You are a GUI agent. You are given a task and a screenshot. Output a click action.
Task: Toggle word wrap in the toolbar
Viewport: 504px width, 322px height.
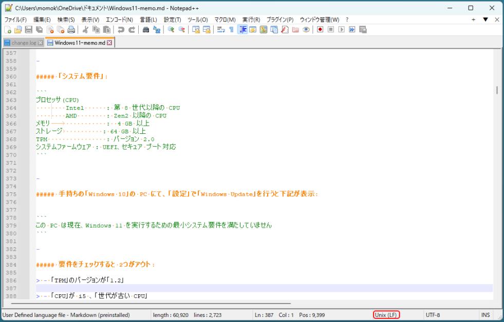pyautogui.click(x=221, y=30)
